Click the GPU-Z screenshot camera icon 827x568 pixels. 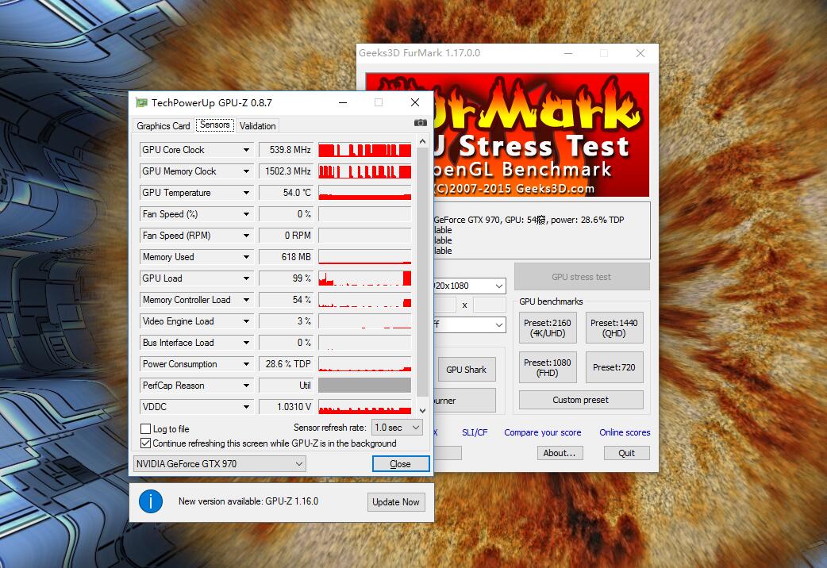click(x=421, y=123)
